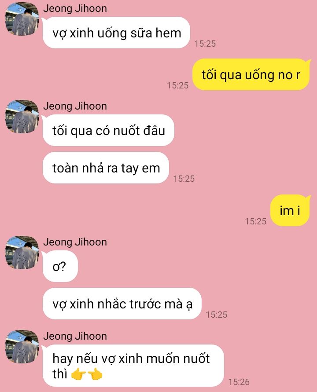Viewport: 317px width, 392px height.
Task: Open avatar next to 'tối qua có nuốt đâu'
Action: coord(22,117)
